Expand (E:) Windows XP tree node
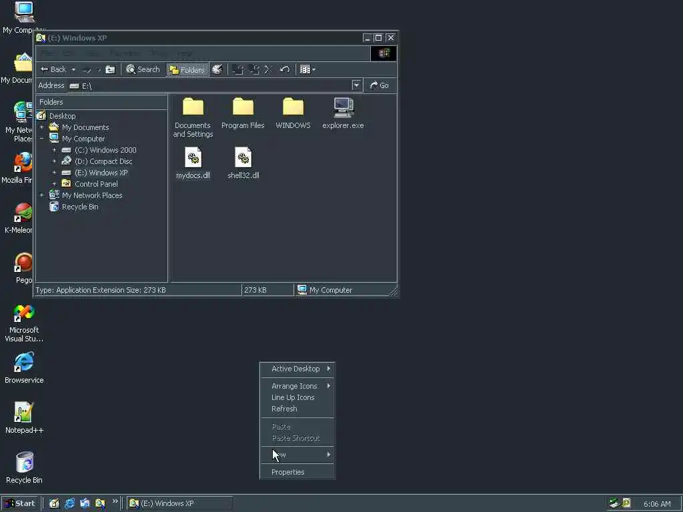683x512 pixels. (55, 173)
